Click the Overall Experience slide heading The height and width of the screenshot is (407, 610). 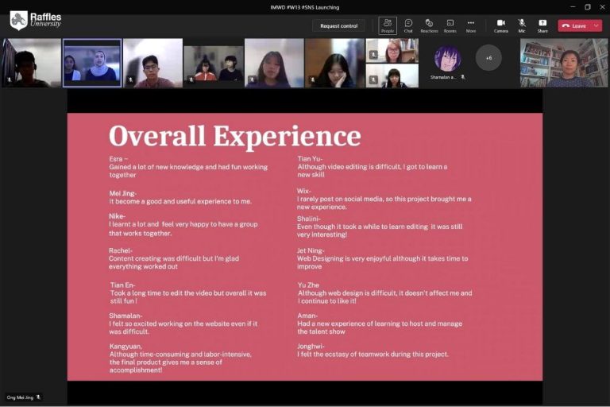[234, 136]
